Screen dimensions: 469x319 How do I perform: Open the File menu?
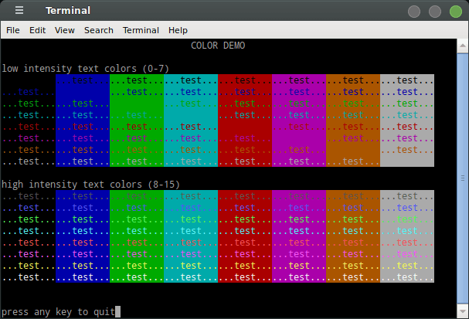(13, 30)
